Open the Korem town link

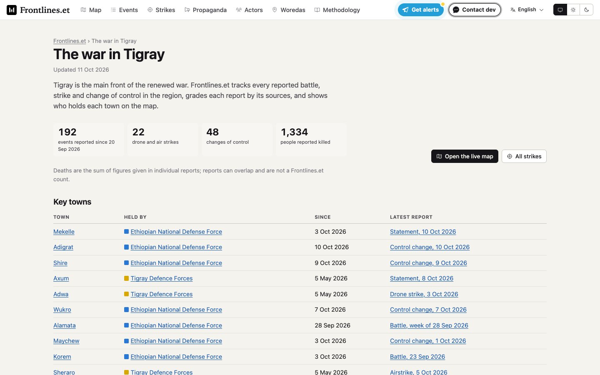(x=62, y=357)
